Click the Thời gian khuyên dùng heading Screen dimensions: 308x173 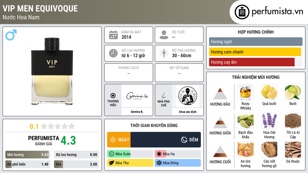click(x=154, y=126)
